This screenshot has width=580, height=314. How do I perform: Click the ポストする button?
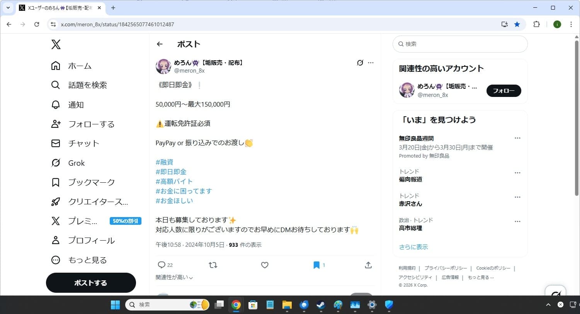pyautogui.click(x=91, y=283)
